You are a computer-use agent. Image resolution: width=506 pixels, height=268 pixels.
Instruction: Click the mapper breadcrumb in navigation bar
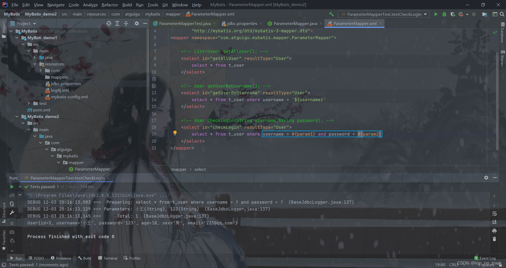point(173,14)
